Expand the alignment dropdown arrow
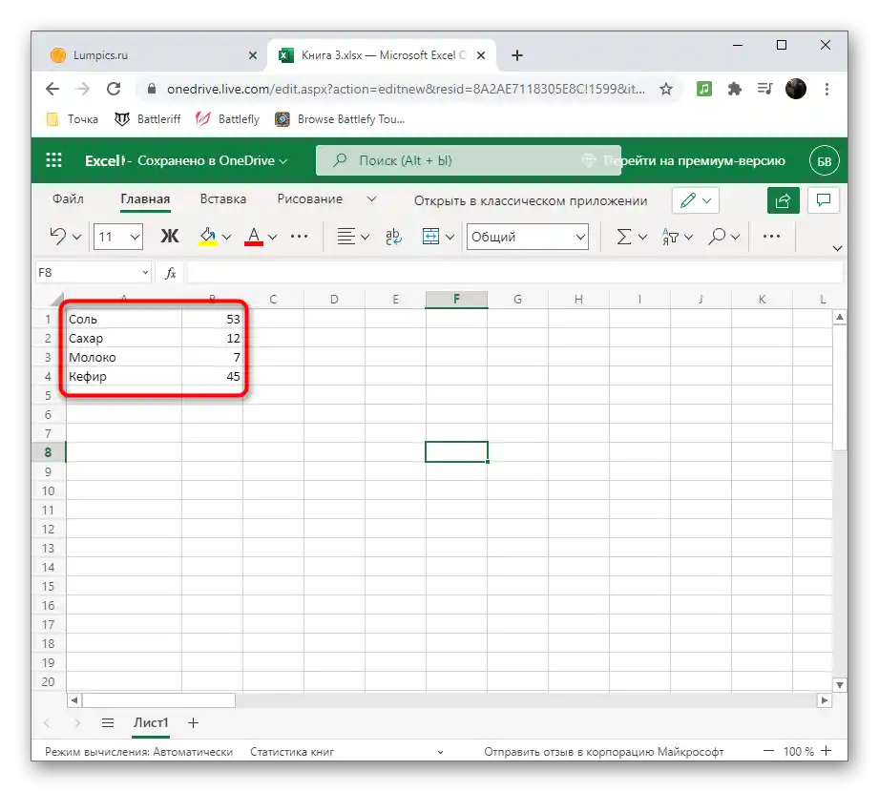Image resolution: width=879 pixels, height=792 pixels. point(365,237)
